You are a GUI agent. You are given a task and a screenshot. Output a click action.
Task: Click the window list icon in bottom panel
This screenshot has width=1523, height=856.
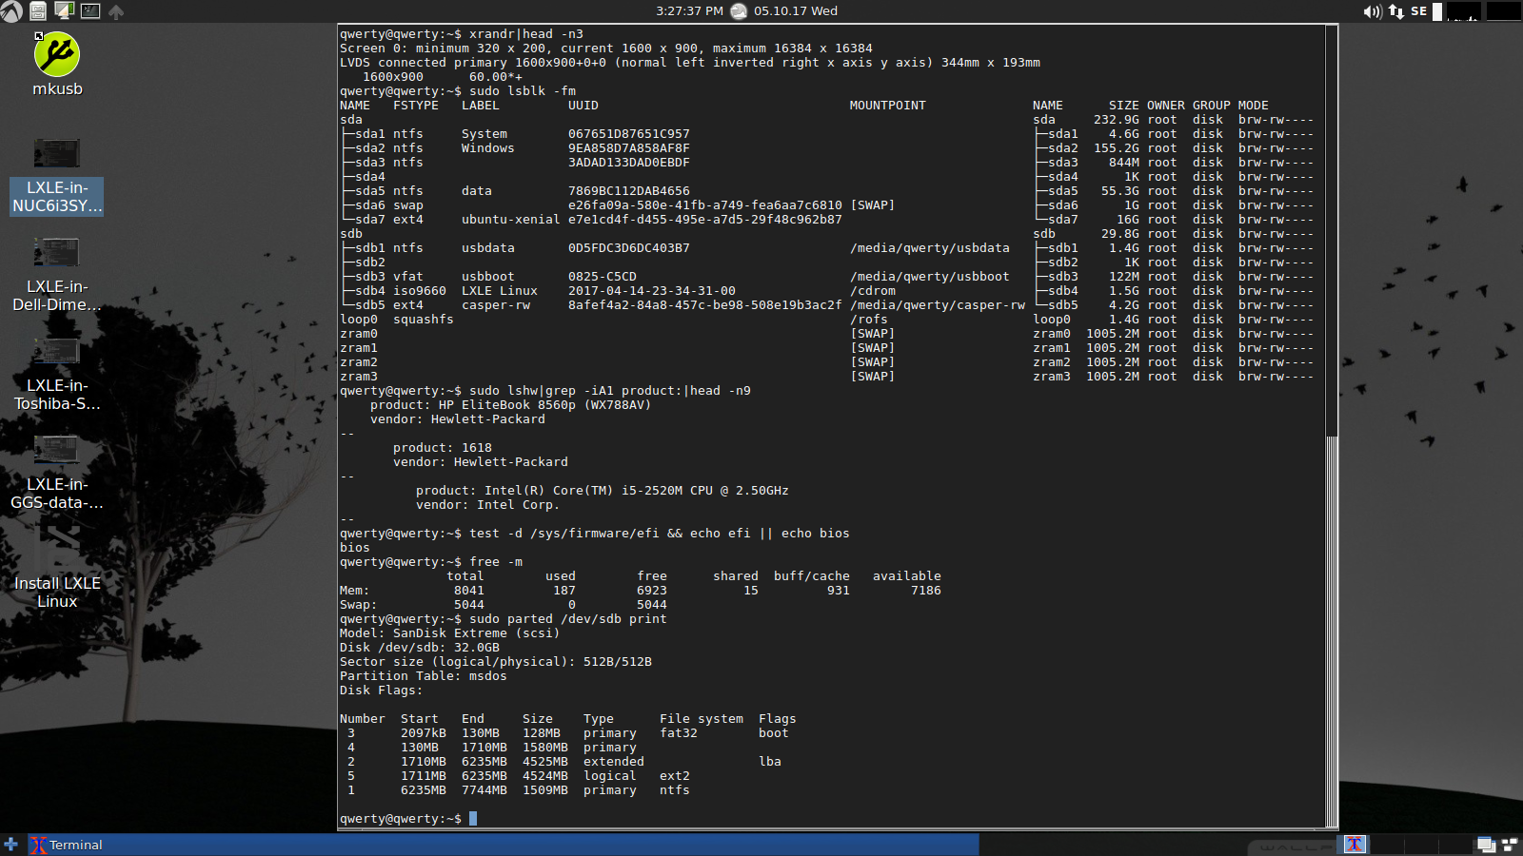(1510, 845)
